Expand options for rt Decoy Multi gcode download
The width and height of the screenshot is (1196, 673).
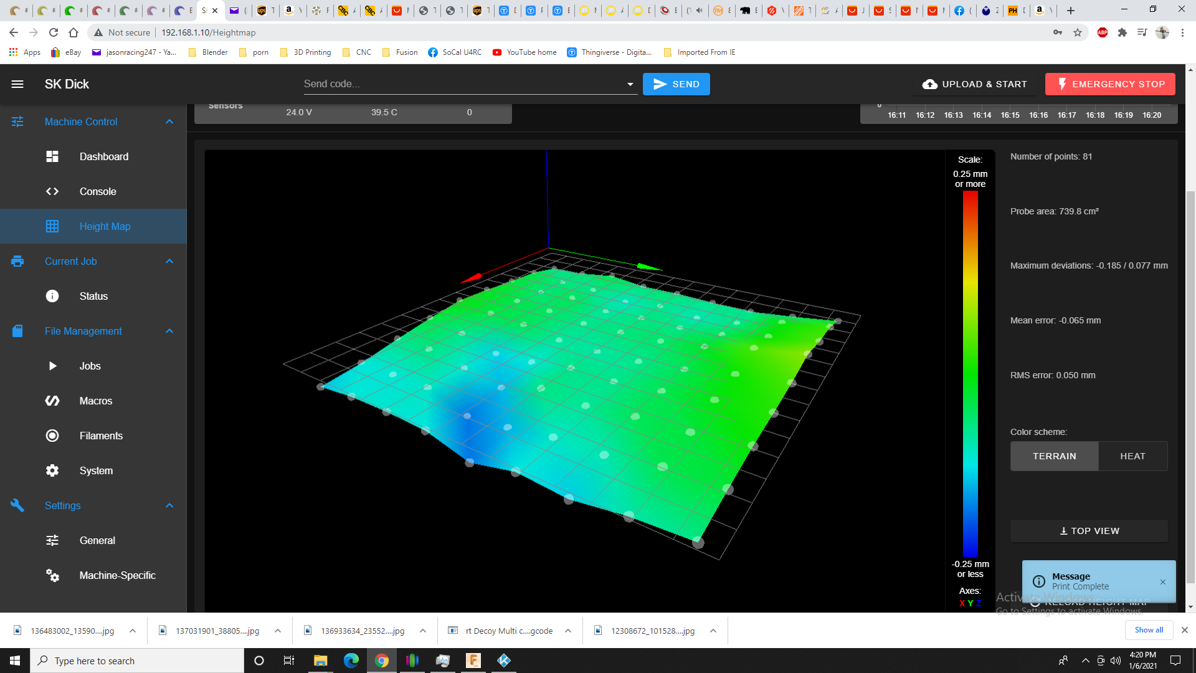[568, 631]
